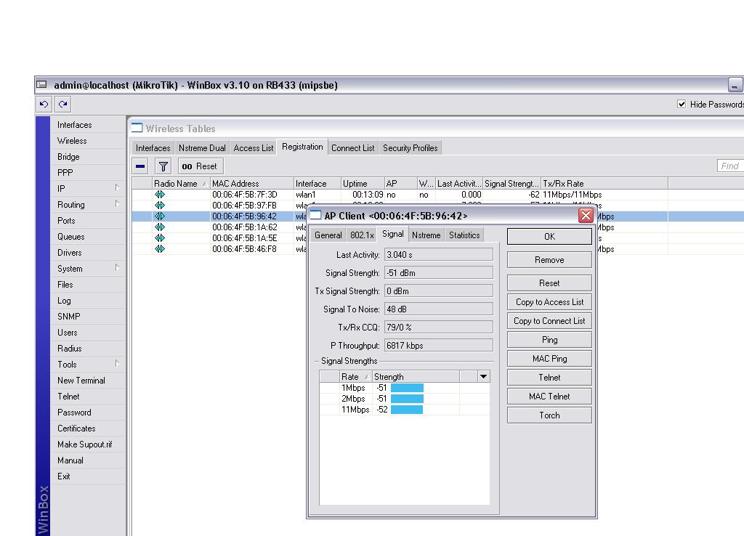
Task: Click the Undo arrow icon in toolbar
Action: coord(44,104)
